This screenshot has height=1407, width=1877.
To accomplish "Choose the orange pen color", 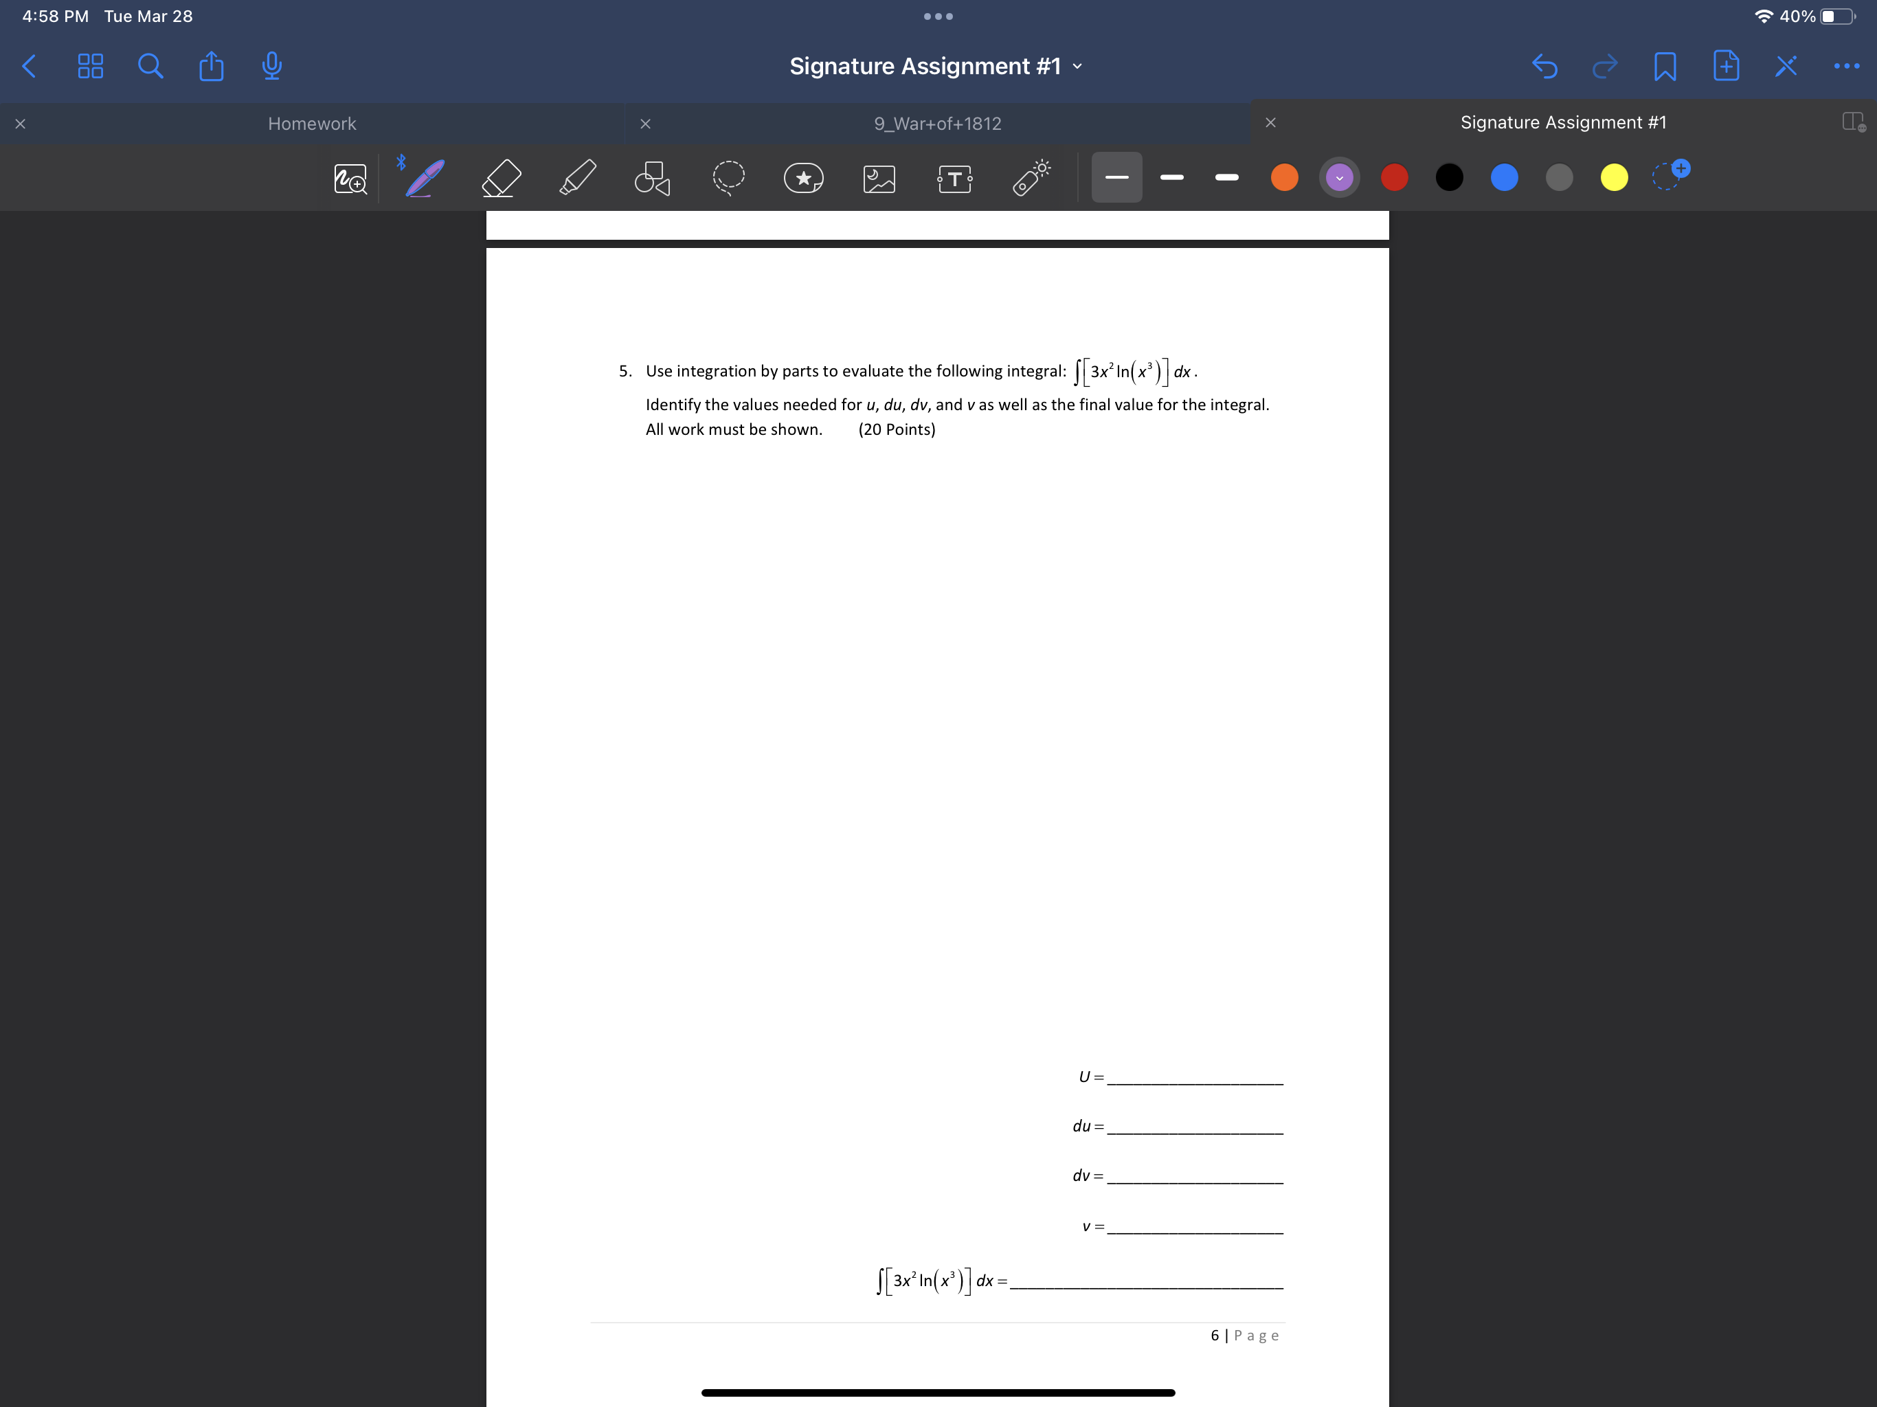I will pos(1285,177).
